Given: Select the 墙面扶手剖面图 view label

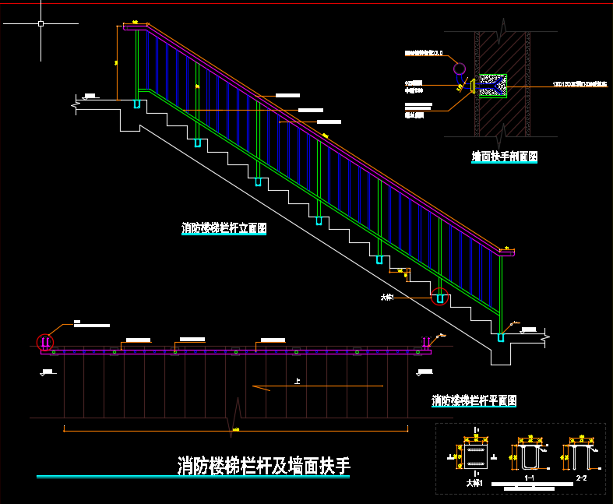Looking at the screenshot, I should coord(504,157).
